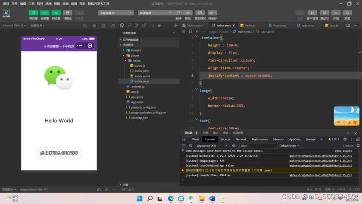Open the Default levels dropdown
This screenshot has width=362, height=204.
289,146
